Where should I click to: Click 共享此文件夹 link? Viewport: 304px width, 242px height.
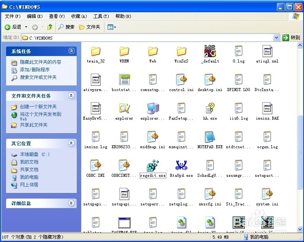34,125
